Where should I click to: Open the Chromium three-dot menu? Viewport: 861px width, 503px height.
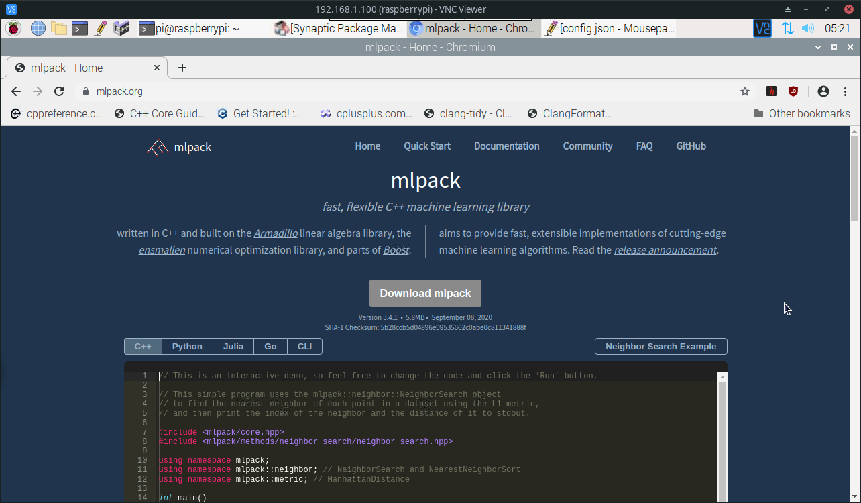(846, 91)
